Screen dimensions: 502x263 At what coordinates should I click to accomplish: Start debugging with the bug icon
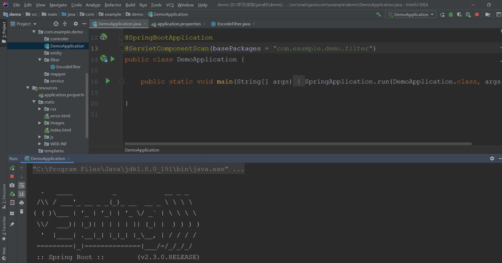tap(451, 15)
